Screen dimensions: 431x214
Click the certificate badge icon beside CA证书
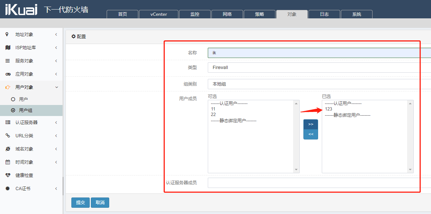click(8, 188)
